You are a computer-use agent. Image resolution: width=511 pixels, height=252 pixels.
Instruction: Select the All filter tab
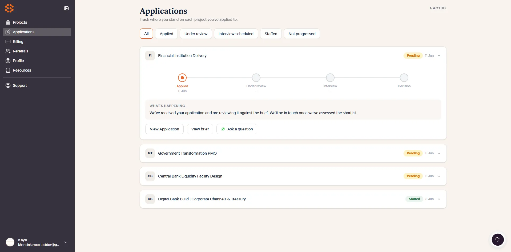(146, 34)
